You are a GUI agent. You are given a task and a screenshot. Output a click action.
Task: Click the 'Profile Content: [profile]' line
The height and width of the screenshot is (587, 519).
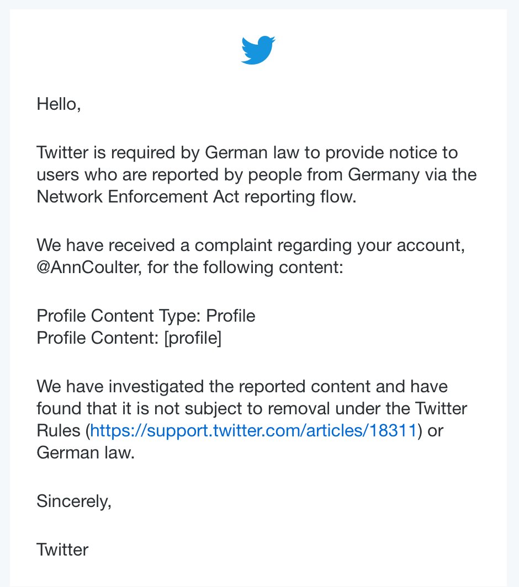click(129, 338)
